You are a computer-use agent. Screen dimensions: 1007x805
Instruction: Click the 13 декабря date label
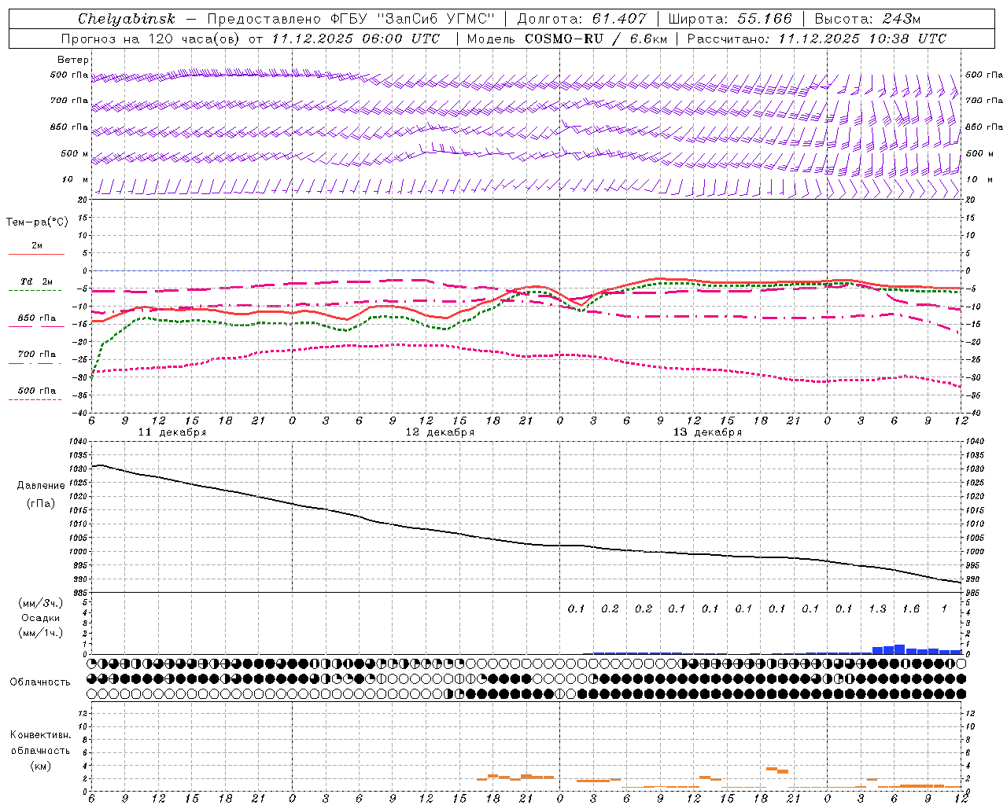707,432
